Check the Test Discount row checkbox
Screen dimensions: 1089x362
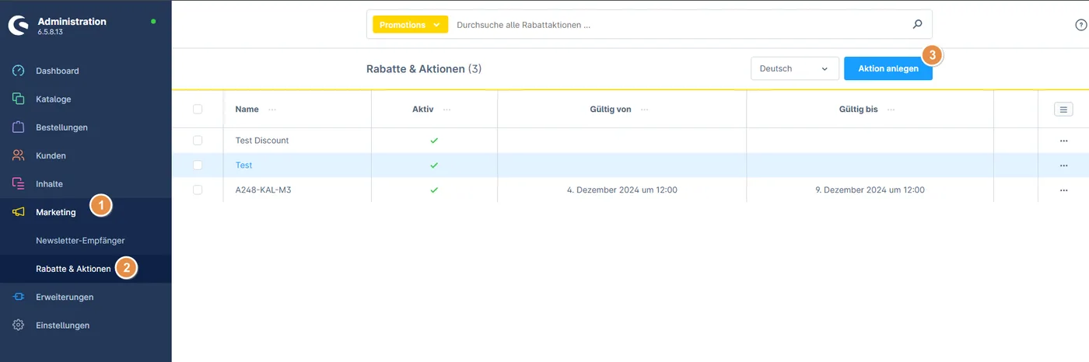[198, 141]
